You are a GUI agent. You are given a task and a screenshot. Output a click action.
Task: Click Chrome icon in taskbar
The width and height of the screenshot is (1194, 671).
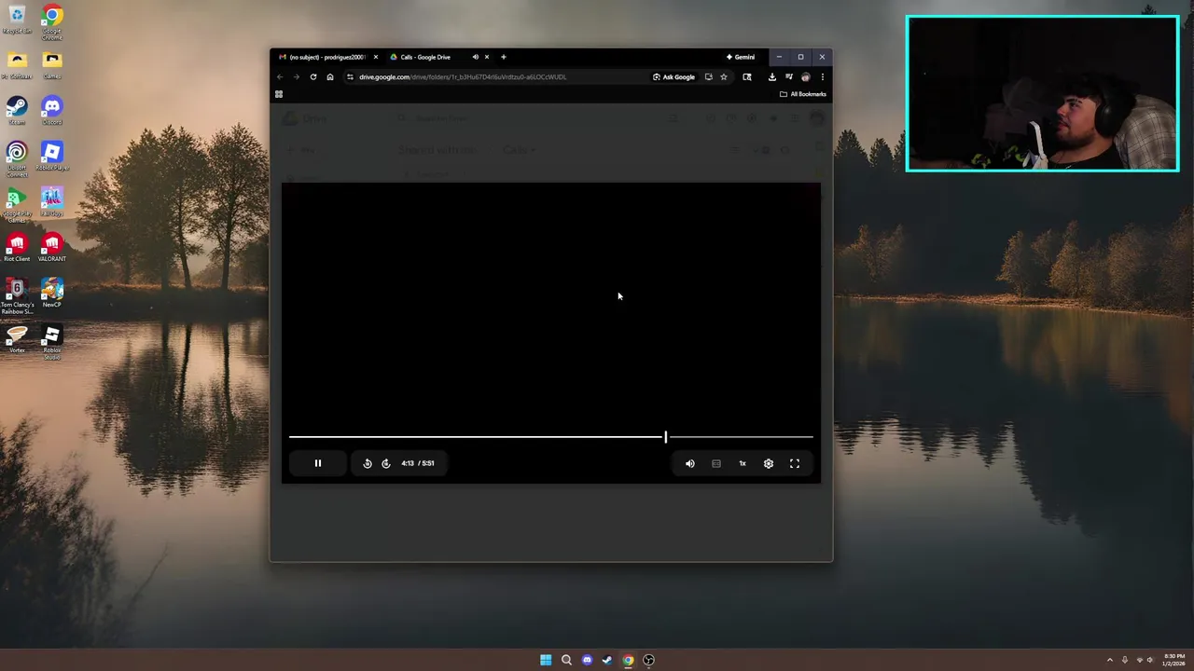(x=628, y=660)
